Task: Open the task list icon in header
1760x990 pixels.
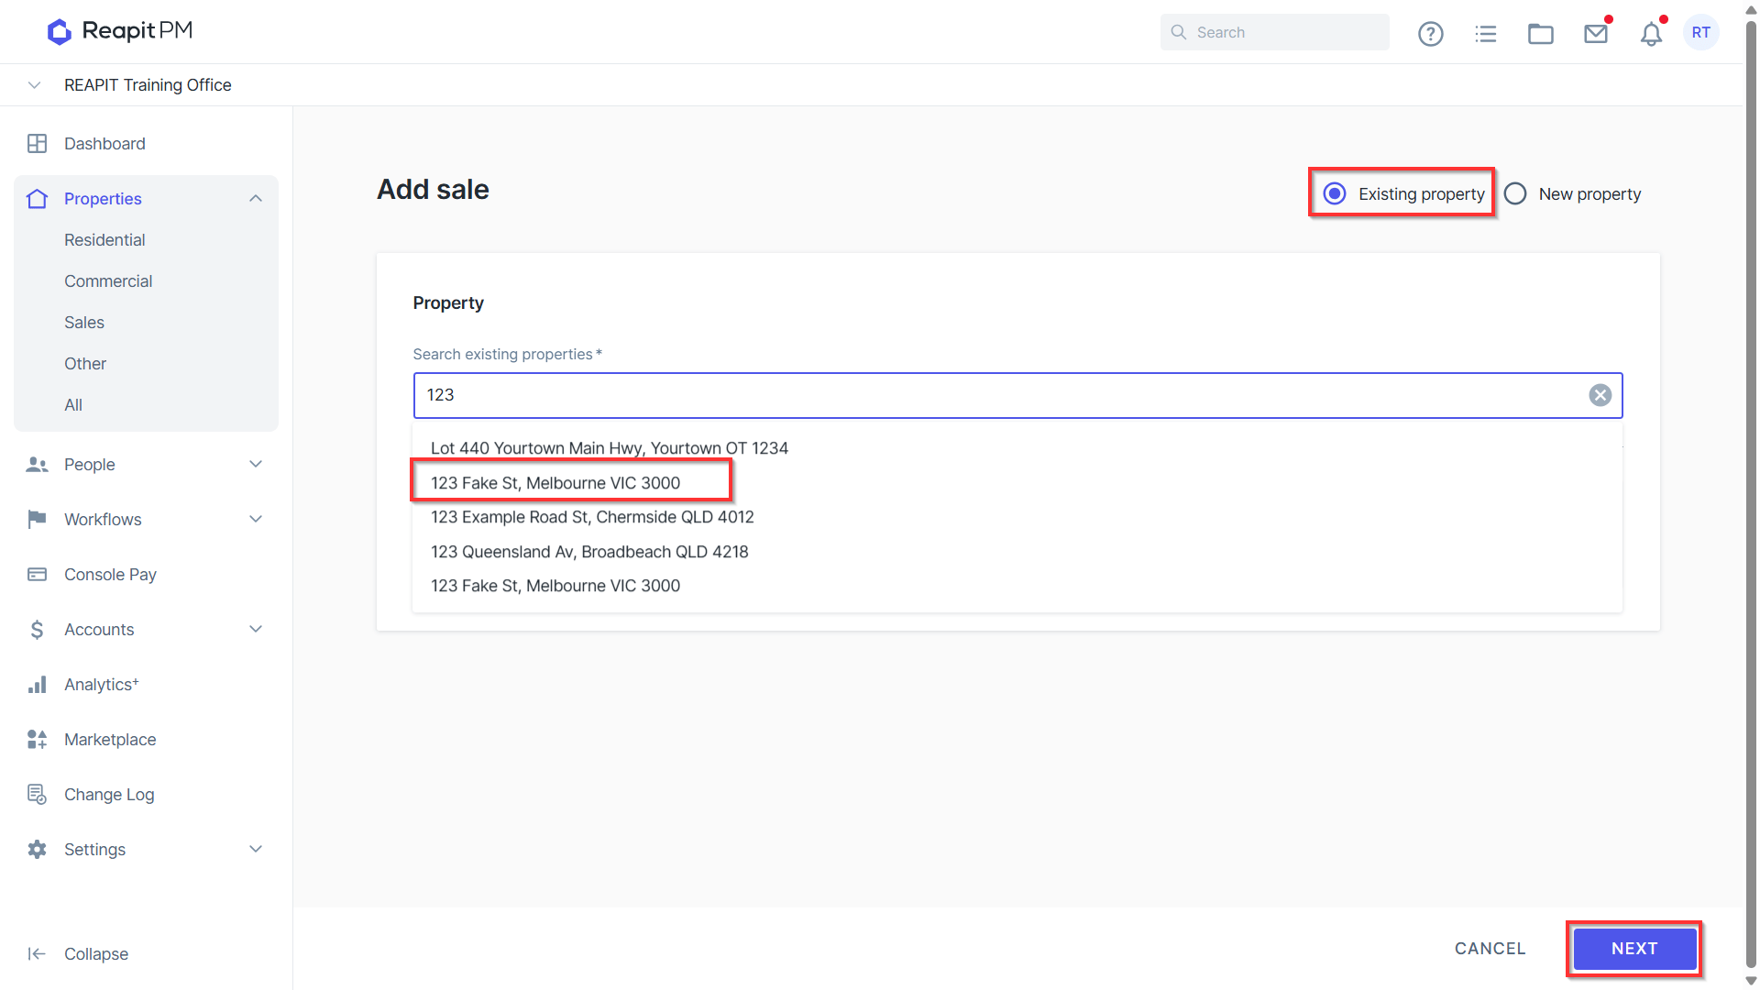Action: (x=1485, y=34)
